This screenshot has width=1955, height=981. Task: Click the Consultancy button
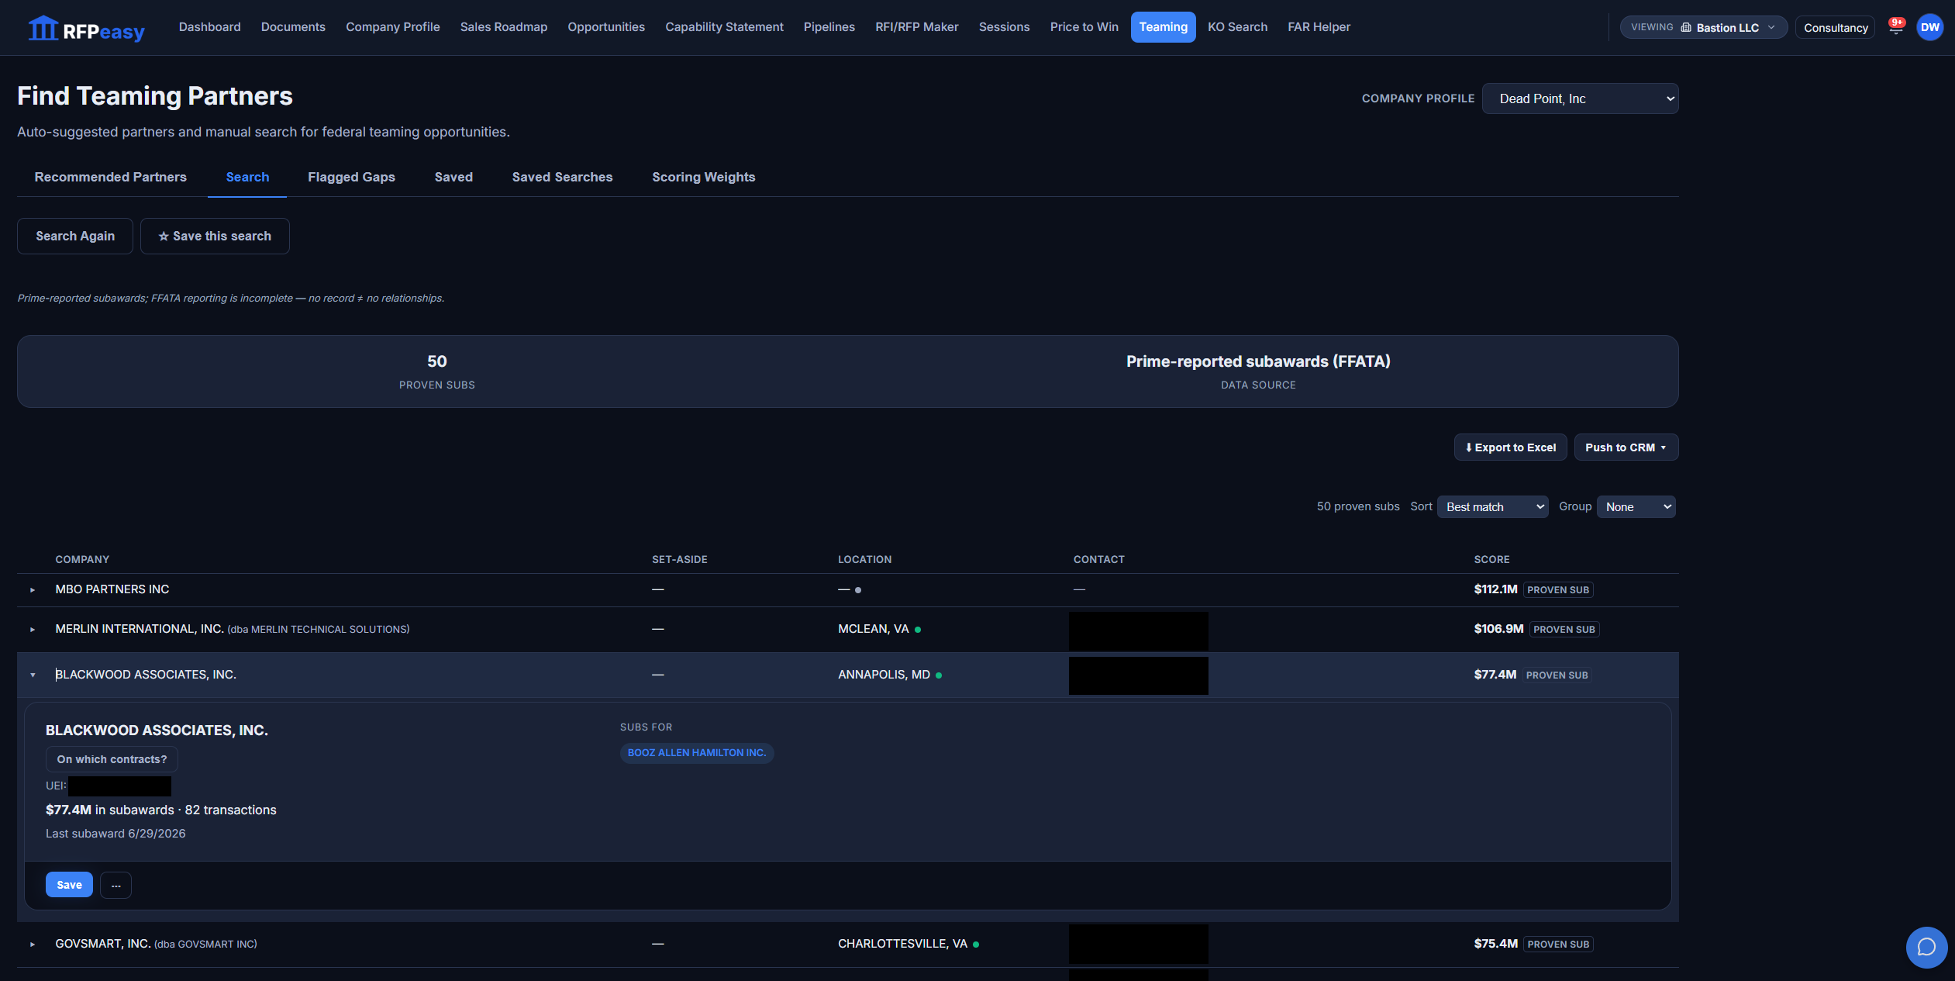(1835, 27)
